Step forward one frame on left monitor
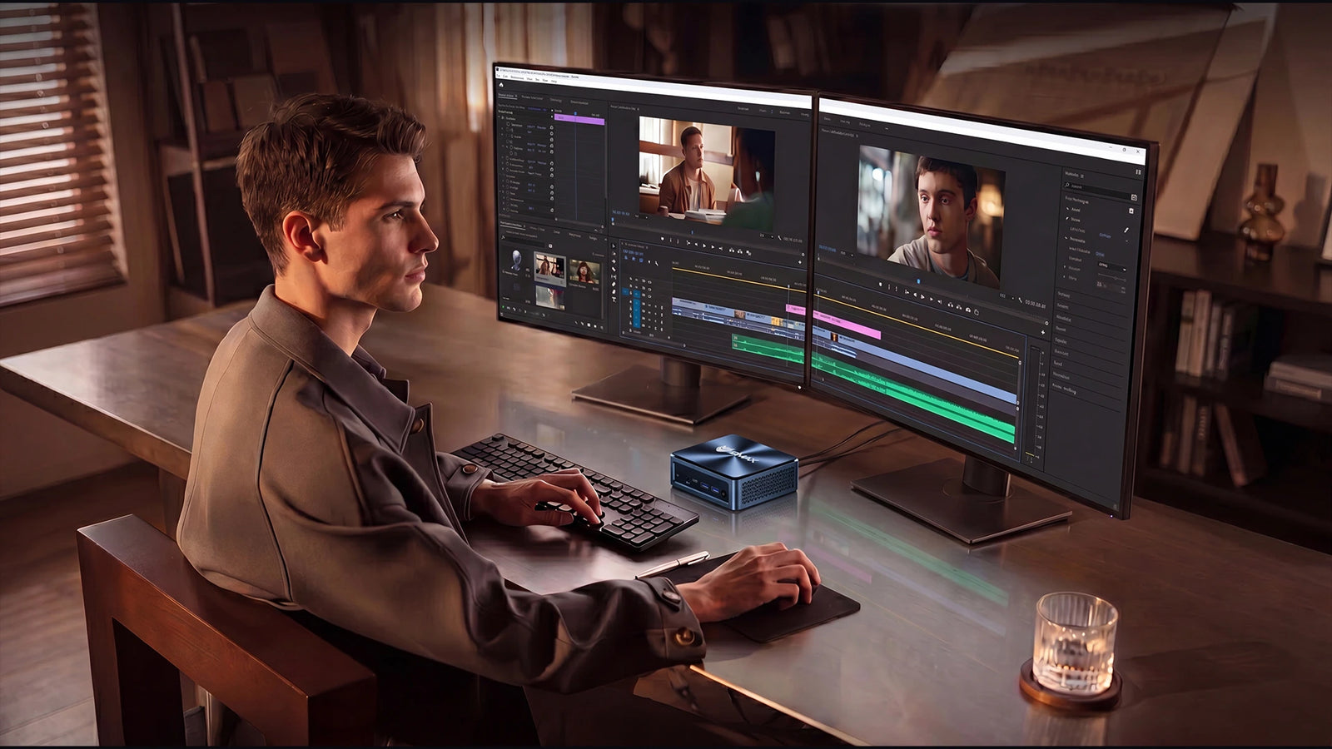Image resolution: width=1332 pixels, height=749 pixels. click(713, 247)
